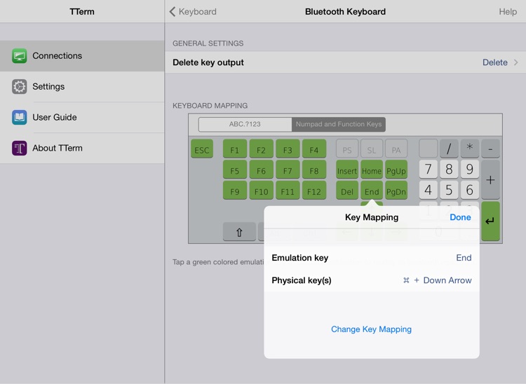Open Delete key output setting

coord(346,62)
